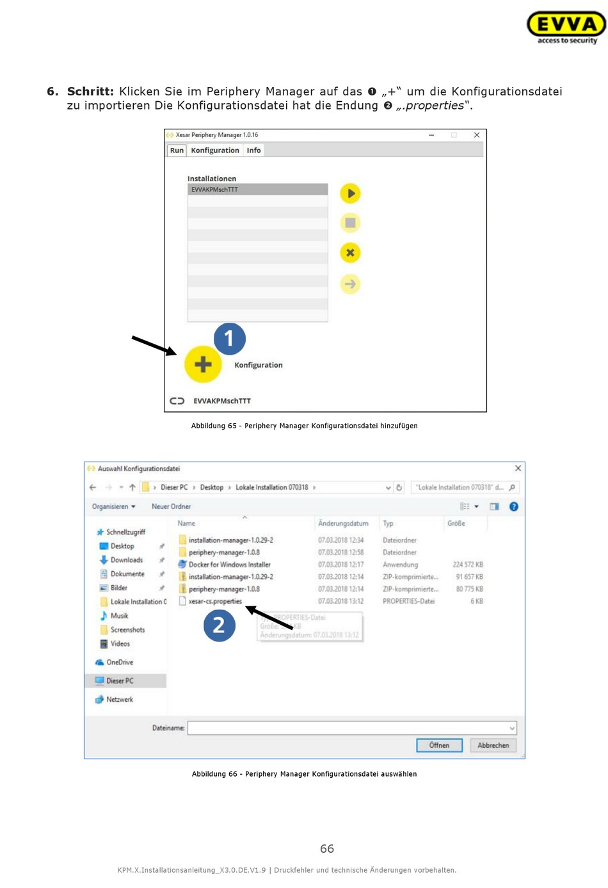Expand the chevron after Dieser PC in breadcrumb
This screenshot has height=888, width=608.
click(x=194, y=488)
